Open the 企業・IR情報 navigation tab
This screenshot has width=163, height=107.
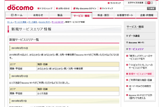[x=147, y=15]
